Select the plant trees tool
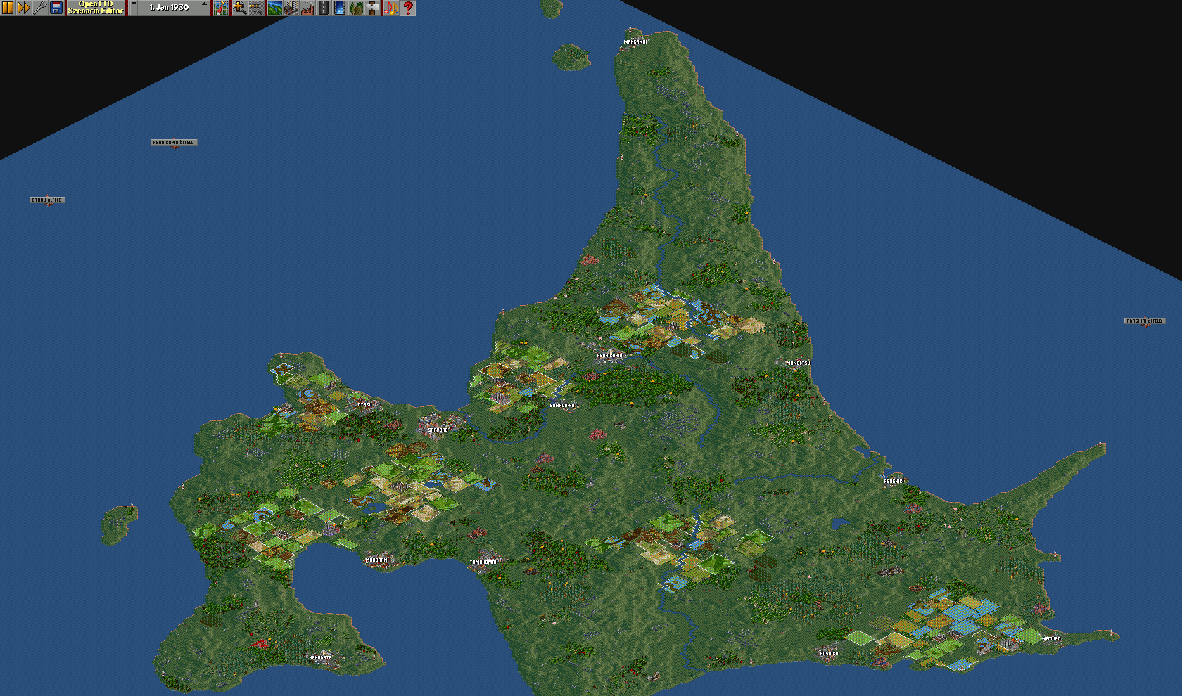1182x696 pixels. (357, 8)
